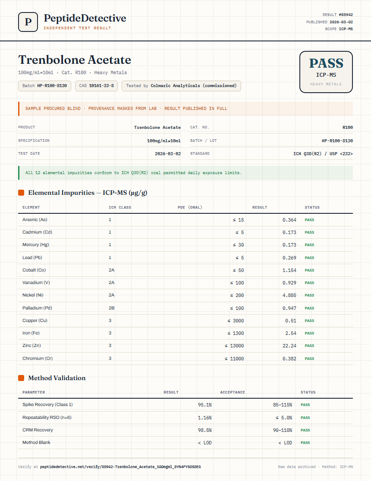Click the Method Blank row label
The image size is (371, 481).
[x=36, y=442]
